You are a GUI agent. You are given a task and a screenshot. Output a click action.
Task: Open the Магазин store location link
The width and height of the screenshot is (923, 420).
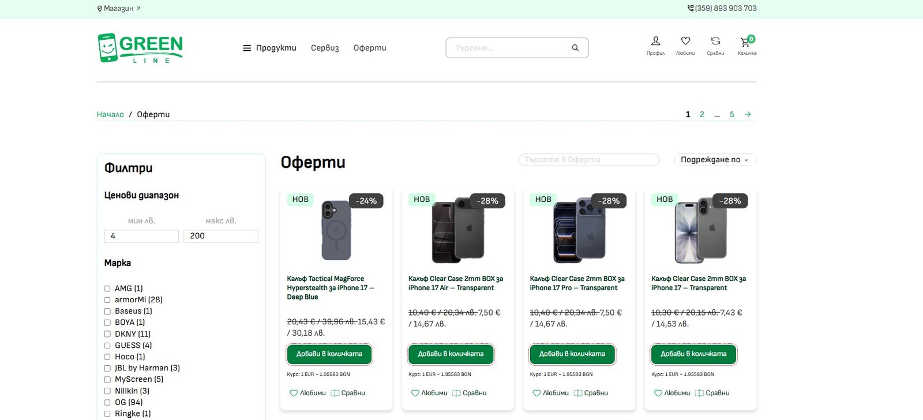pos(119,9)
